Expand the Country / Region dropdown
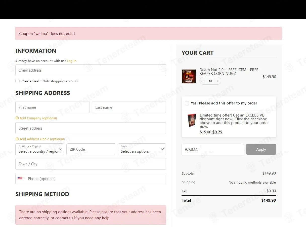Image resolution: width=306 pixels, height=227 pixels. (40, 149)
